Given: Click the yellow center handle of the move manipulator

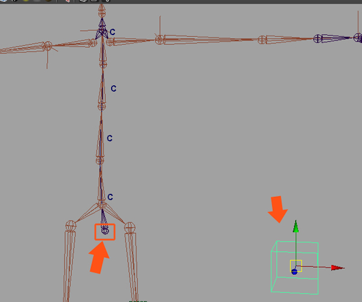Looking at the screenshot, I should tap(296, 266).
